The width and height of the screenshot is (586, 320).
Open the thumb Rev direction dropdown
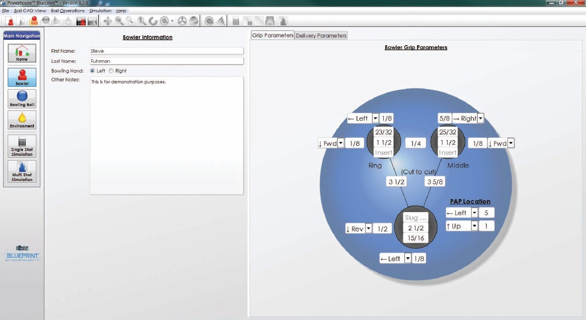point(369,229)
